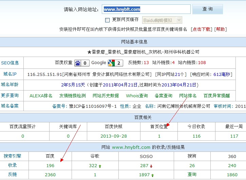
Task: Click the 网站基本信息 section header
Action: click(134, 42)
